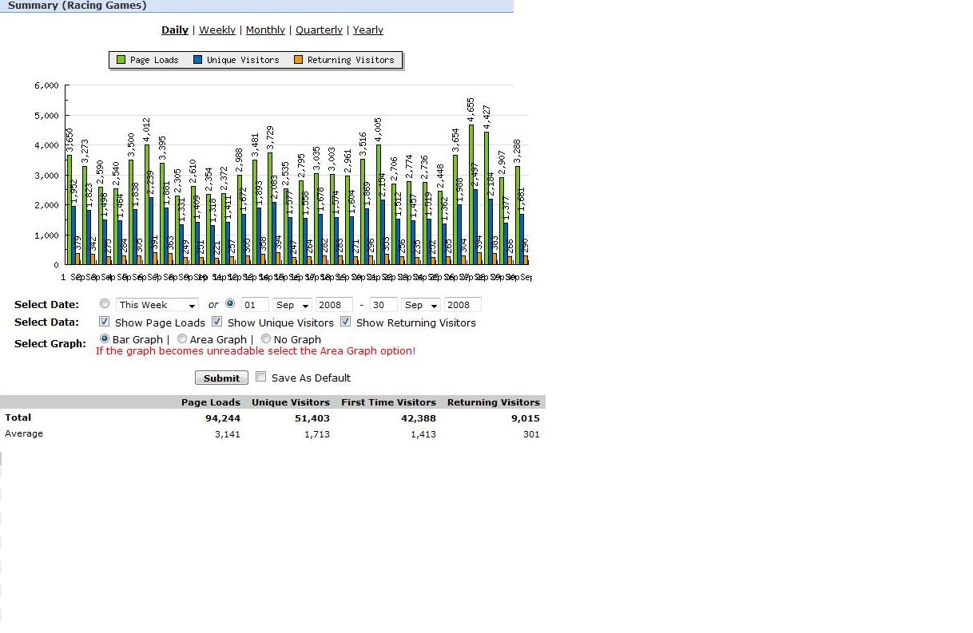Select the This Week radio button
The width and height of the screenshot is (973, 633).
point(105,304)
